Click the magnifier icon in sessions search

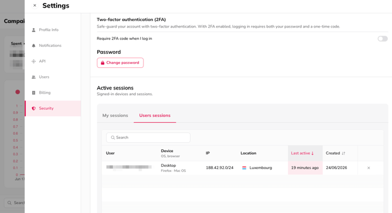(113, 138)
